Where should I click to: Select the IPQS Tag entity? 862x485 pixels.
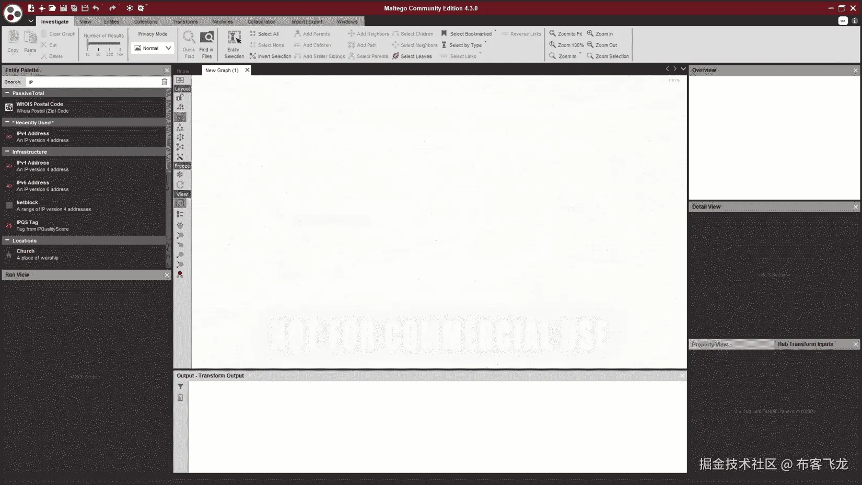click(x=85, y=225)
